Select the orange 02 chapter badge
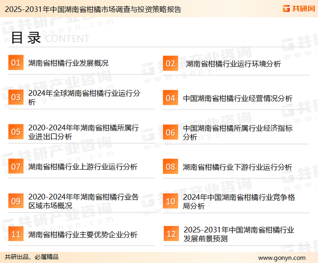This screenshot has width=318, height=263. 170,63
